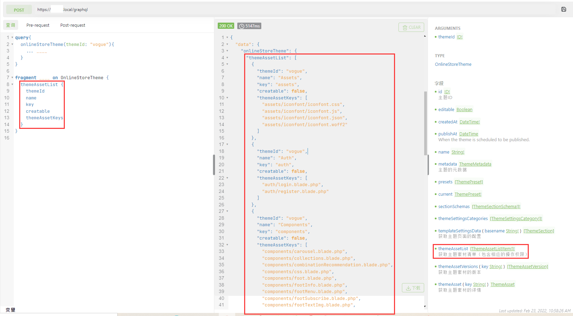This screenshot has width=573, height=316.
Task: Open the OnlineStoreTheme type link
Action: pyautogui.click(x=453, y=64)
